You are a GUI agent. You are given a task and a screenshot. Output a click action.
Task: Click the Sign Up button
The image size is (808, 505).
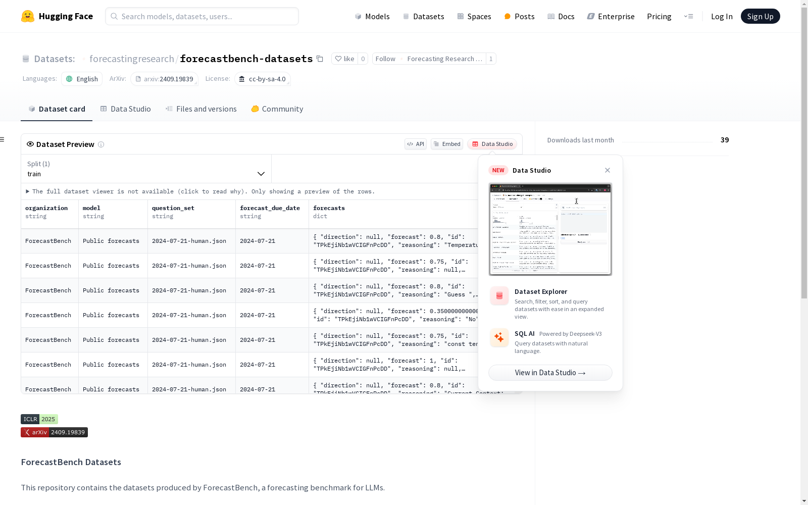760,16
